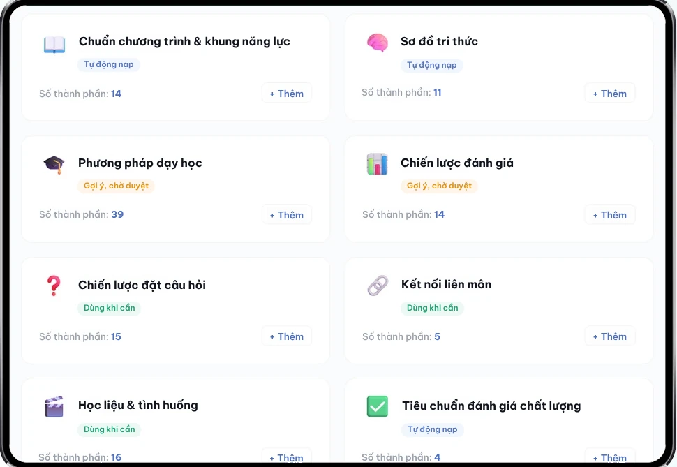Click Gợi ý, chờ duyệt tag under Chiến lược đánh giá
The height and width of the screenshot is (467, 677).
point(439,186)
